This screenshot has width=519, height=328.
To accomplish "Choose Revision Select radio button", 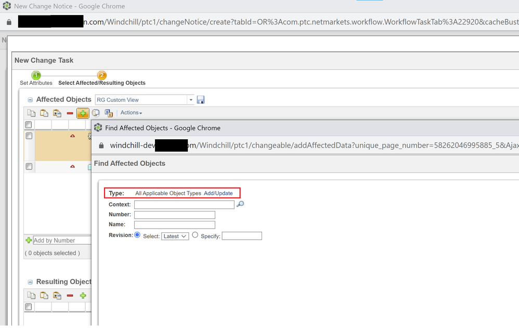I will click(x=137, y=234).
